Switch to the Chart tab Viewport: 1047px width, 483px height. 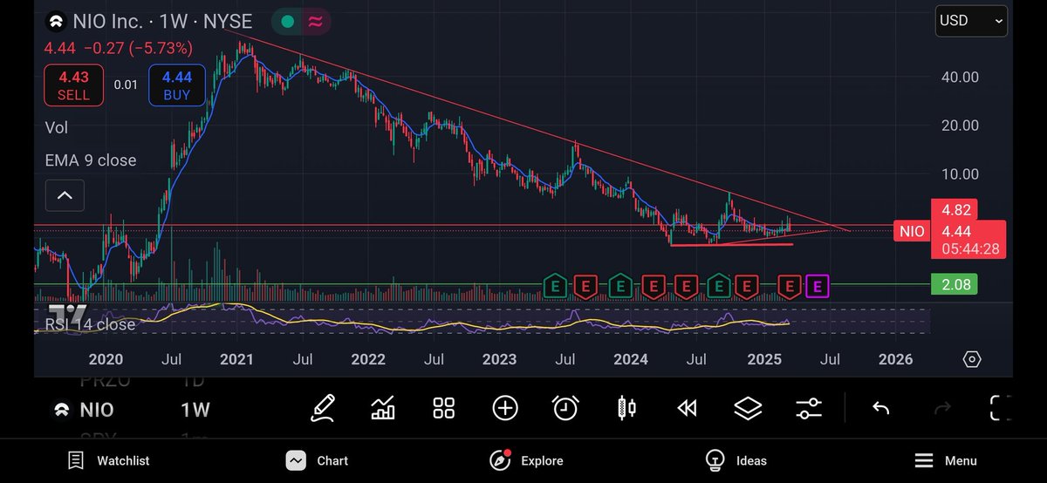(318, 460)
